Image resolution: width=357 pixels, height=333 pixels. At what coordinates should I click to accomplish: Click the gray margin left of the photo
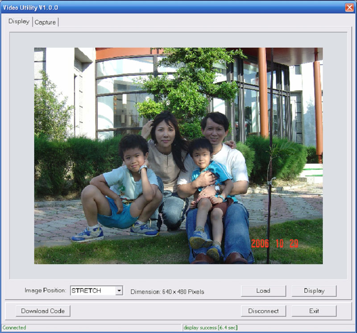click(x=22, y=156)
